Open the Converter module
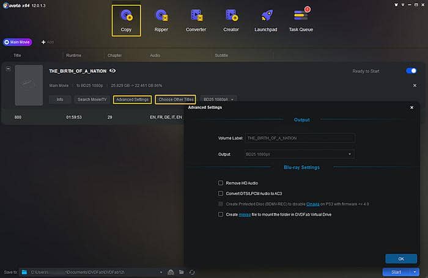The width and height of the screenshot is (428, 278). [196, 20]
